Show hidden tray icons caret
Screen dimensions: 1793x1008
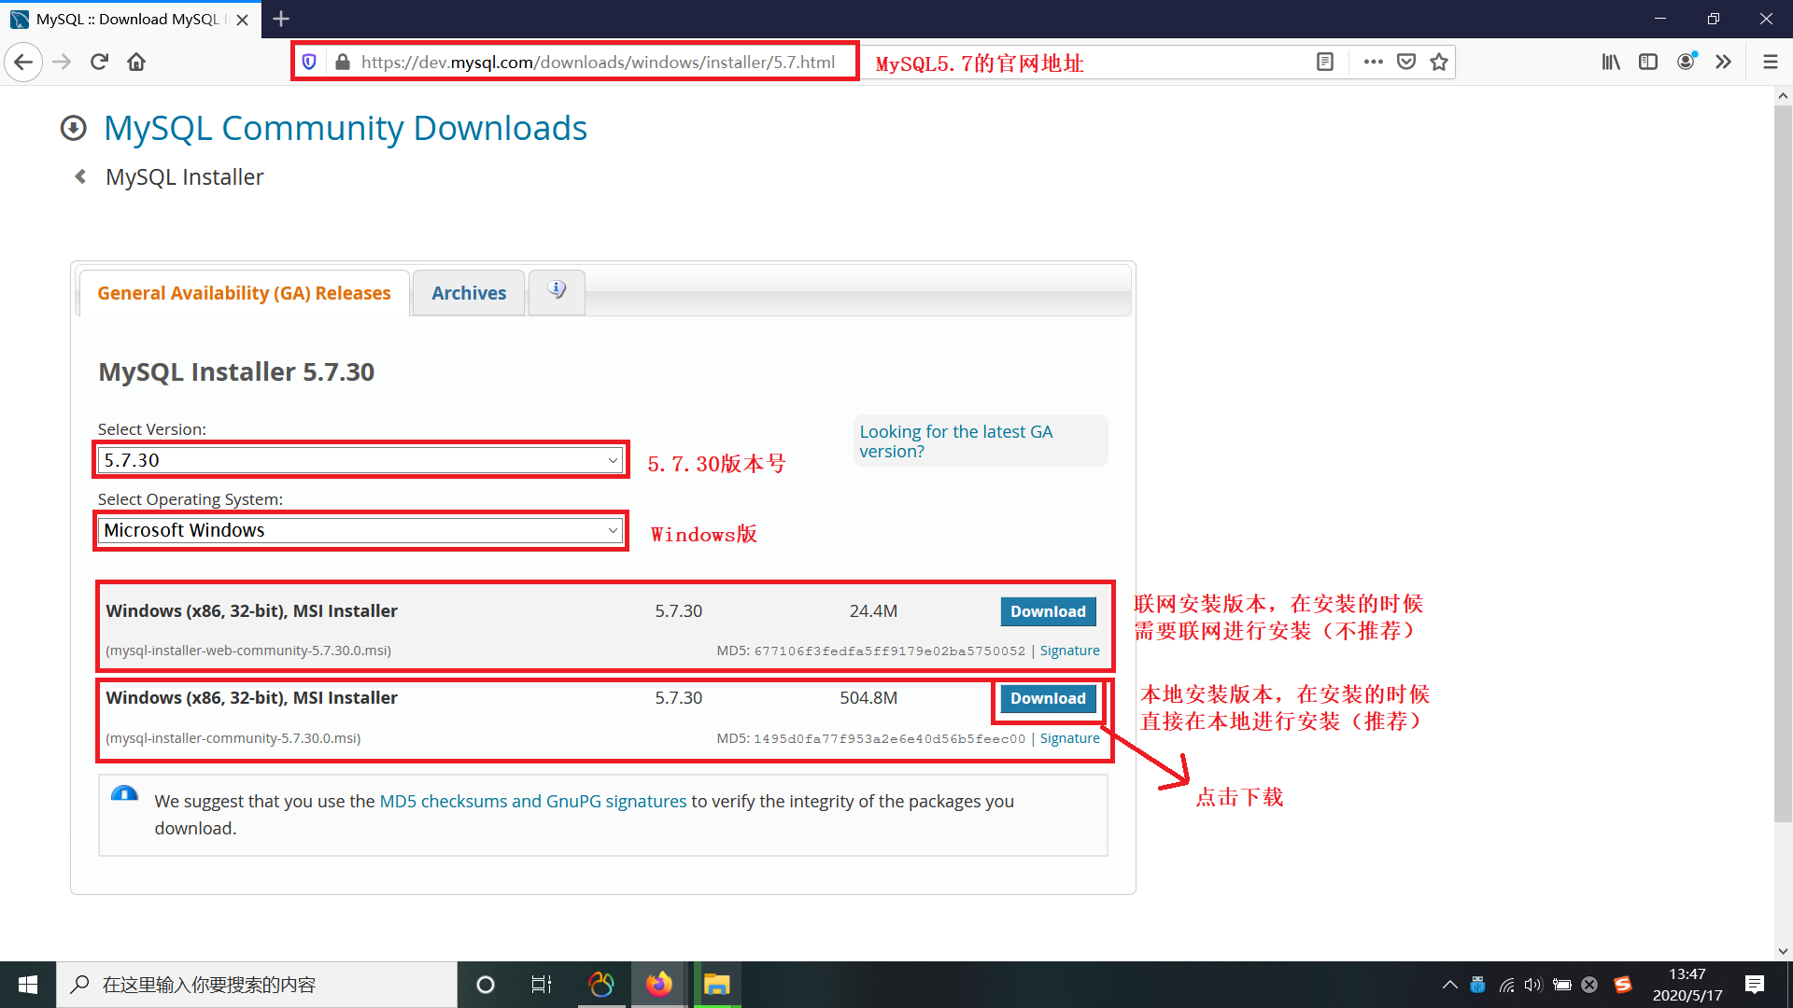click(x=1449, y=985)
